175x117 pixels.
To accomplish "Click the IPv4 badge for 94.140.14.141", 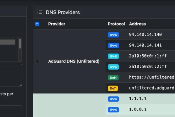I will pyautogui.click(x=113, y=46).
